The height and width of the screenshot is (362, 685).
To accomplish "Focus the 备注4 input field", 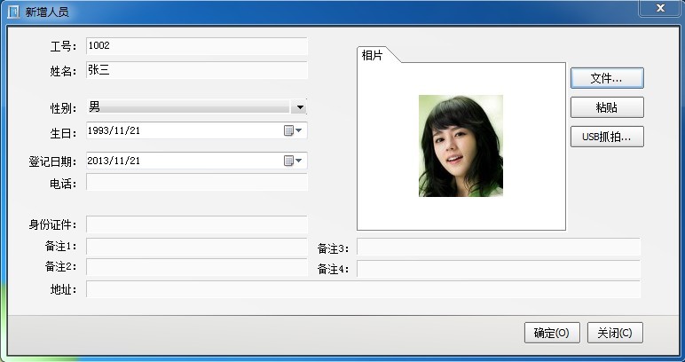I will point(499,269).
